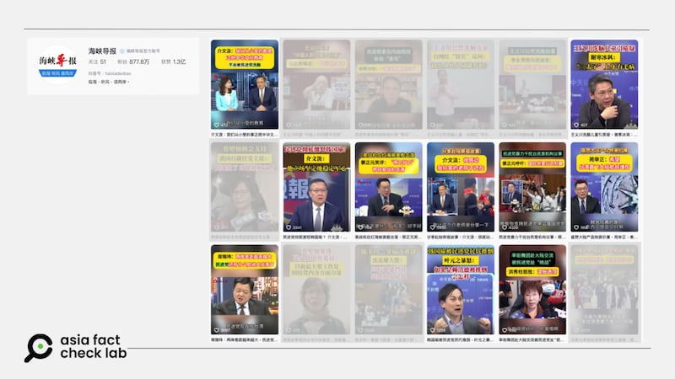The width and height of the screenshot is (675, 379).
Task: Click the verified badge beside 海峡导报 name
Action: [122, 51]
